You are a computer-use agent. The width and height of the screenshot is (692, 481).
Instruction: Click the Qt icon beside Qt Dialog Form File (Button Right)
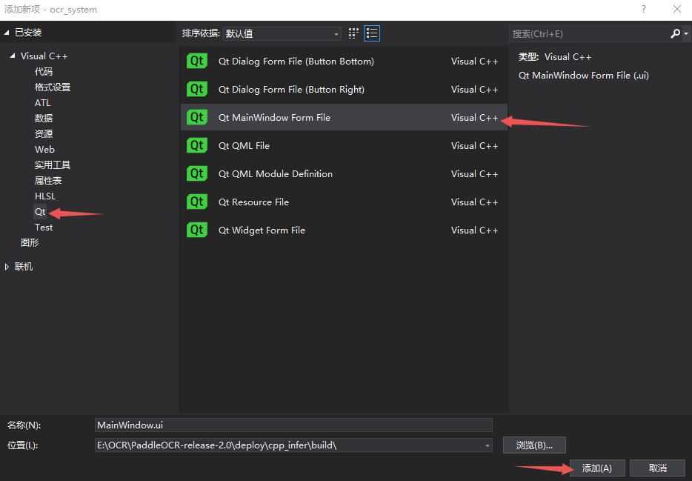(x=197, y=89)
